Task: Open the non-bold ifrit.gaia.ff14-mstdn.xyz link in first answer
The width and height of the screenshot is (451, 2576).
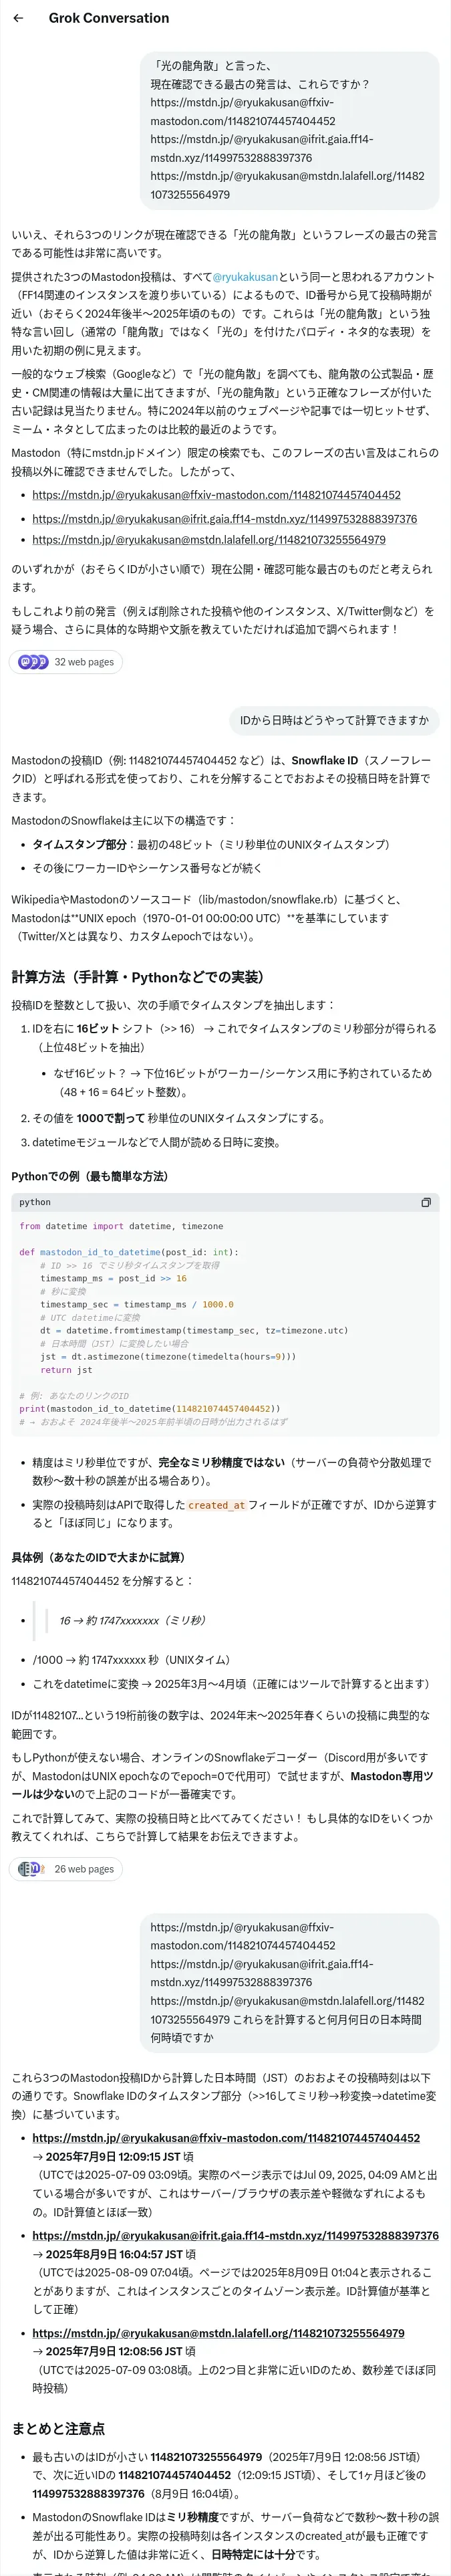Action: 224,519
